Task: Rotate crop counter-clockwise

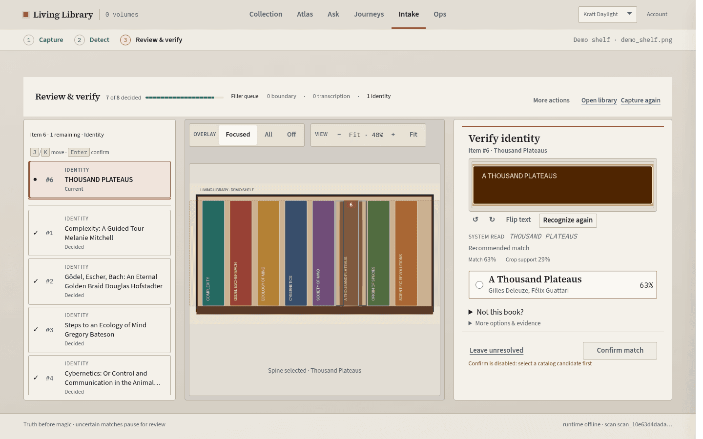Action: click(x=476, y=220)
